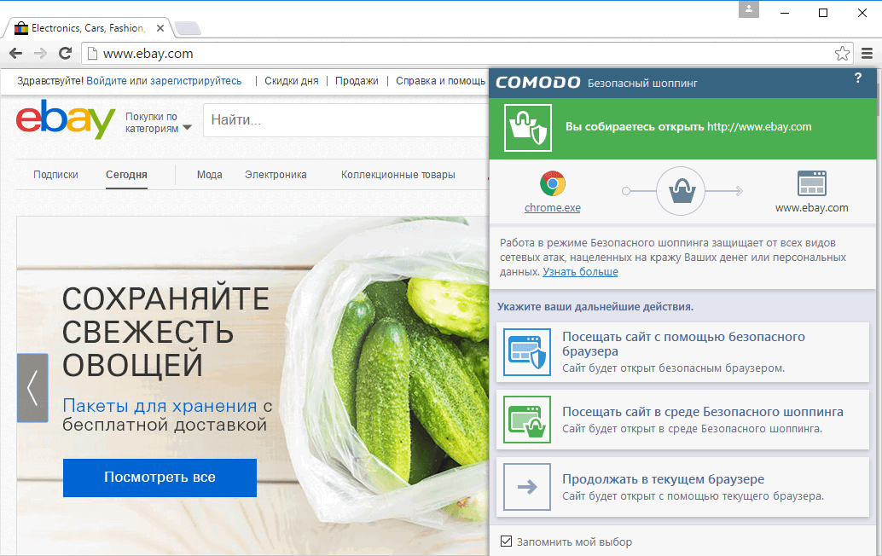This screenshot has width=882, height=556.
Task: Switch to the Подписки tab
Action: coord(55,175)
